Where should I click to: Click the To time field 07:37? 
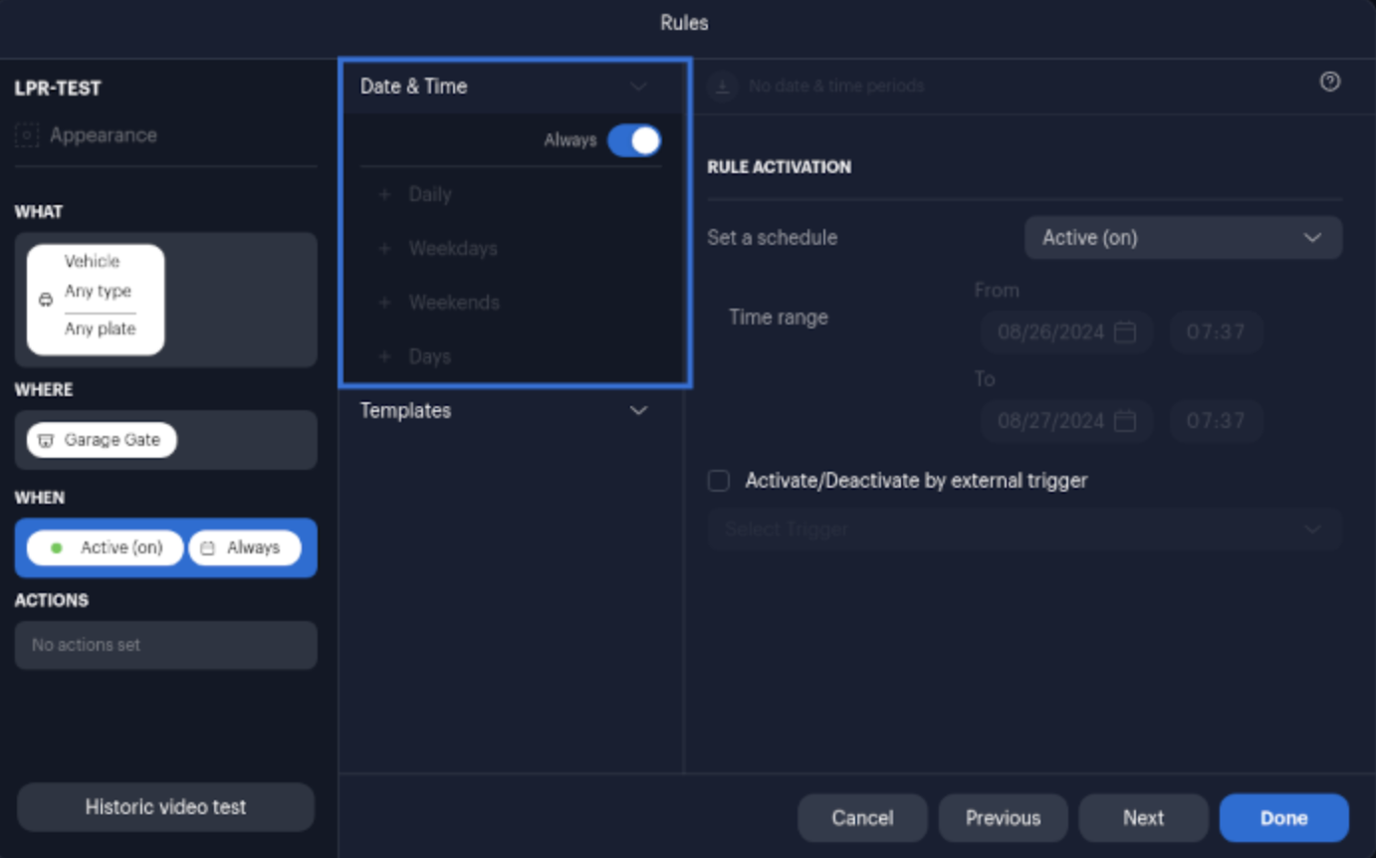click(1216, 421)
